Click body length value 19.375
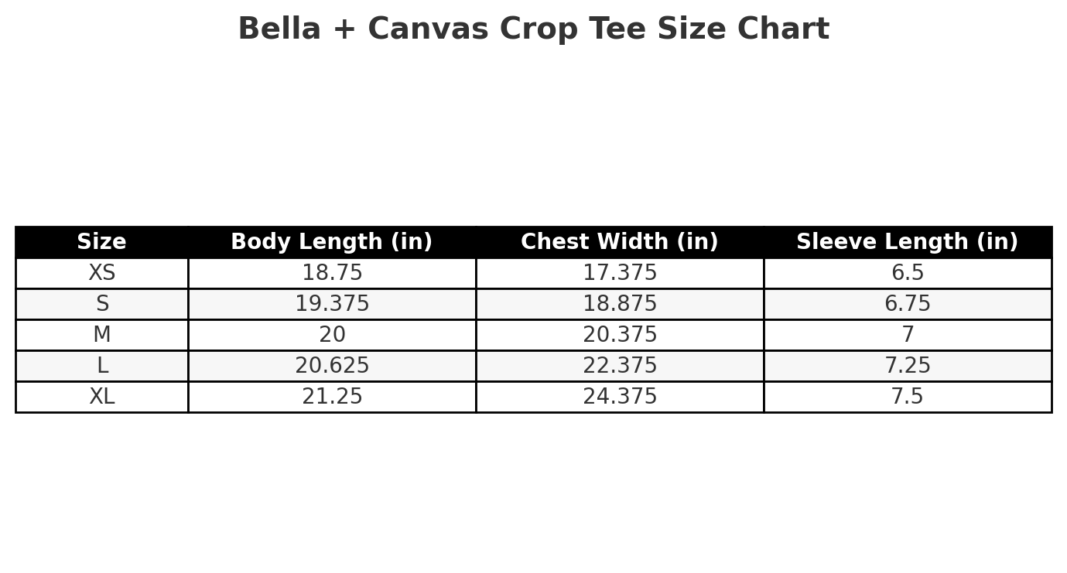 point(332,304)
